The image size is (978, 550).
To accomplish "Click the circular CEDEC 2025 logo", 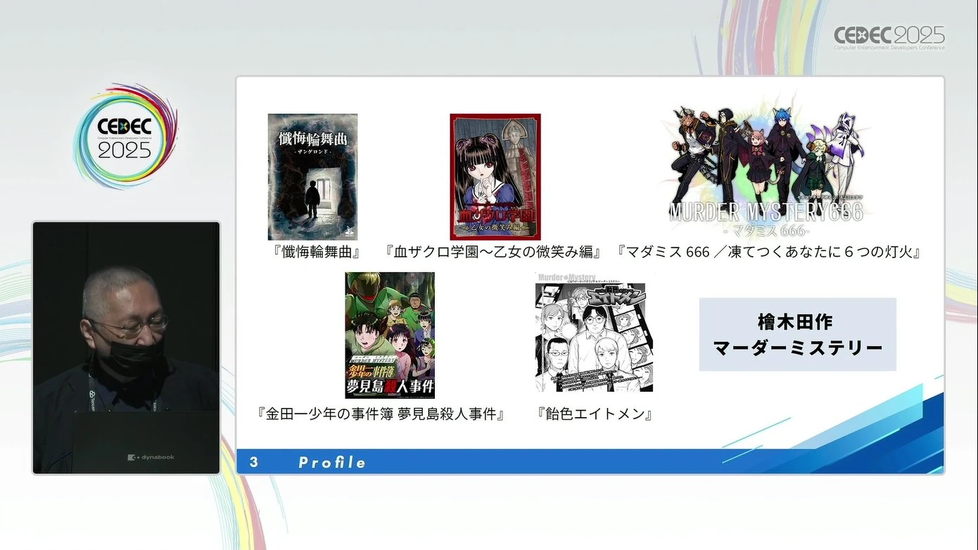I will pyautogui.click(x=125, y=136).
